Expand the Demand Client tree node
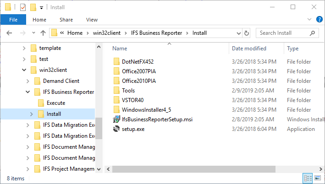Image resolution: width=325 pixels, height=184 pixels. pos(28,81)
